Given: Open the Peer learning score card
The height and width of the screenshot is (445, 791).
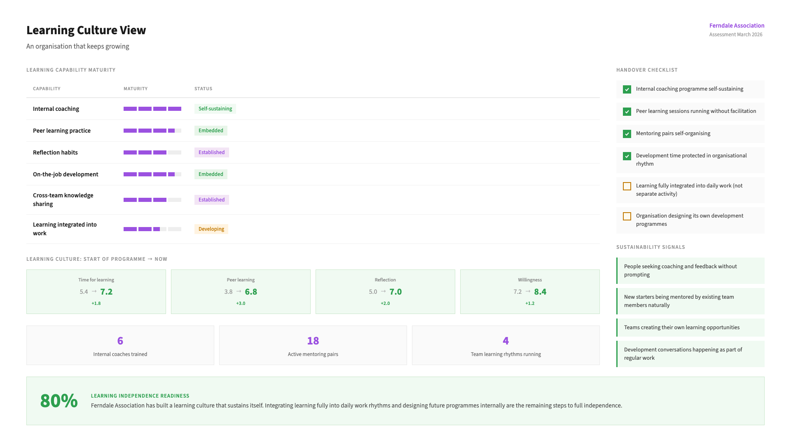Looking at the screenshot, I should (x=241, y=292).
